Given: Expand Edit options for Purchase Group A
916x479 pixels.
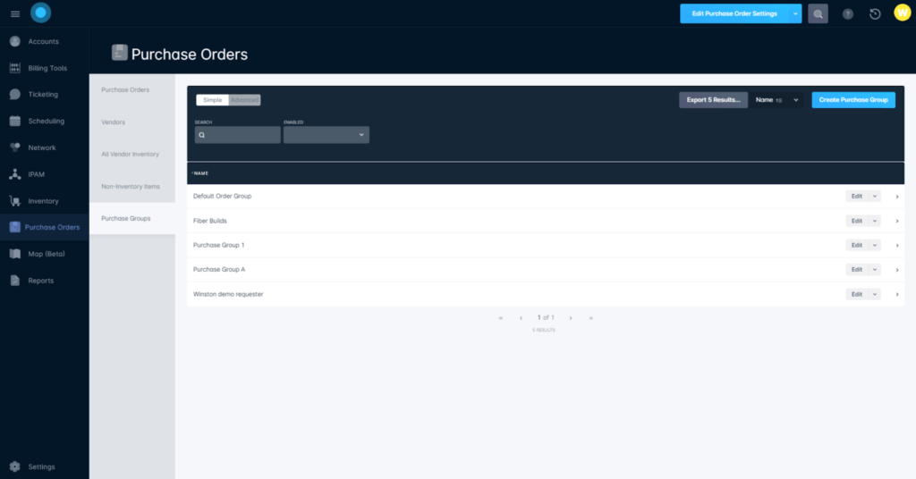Looking at the screenshot, I should 875,270.
